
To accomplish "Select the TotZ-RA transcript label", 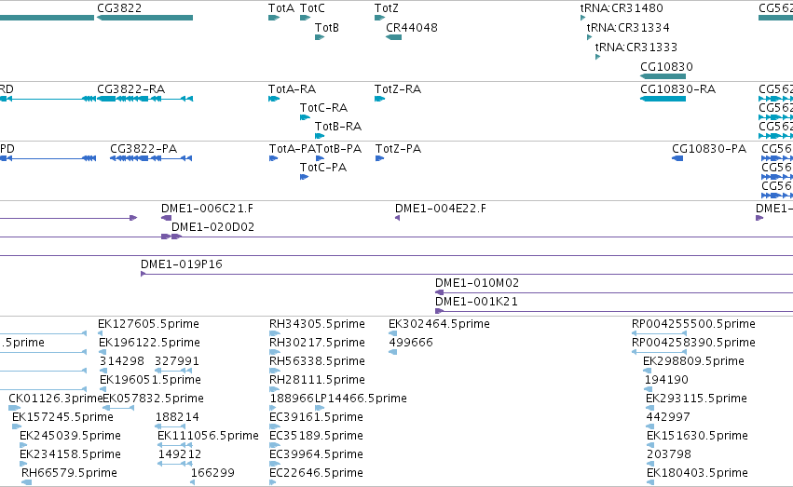I will pyautogui.click(x=398, y=89).
